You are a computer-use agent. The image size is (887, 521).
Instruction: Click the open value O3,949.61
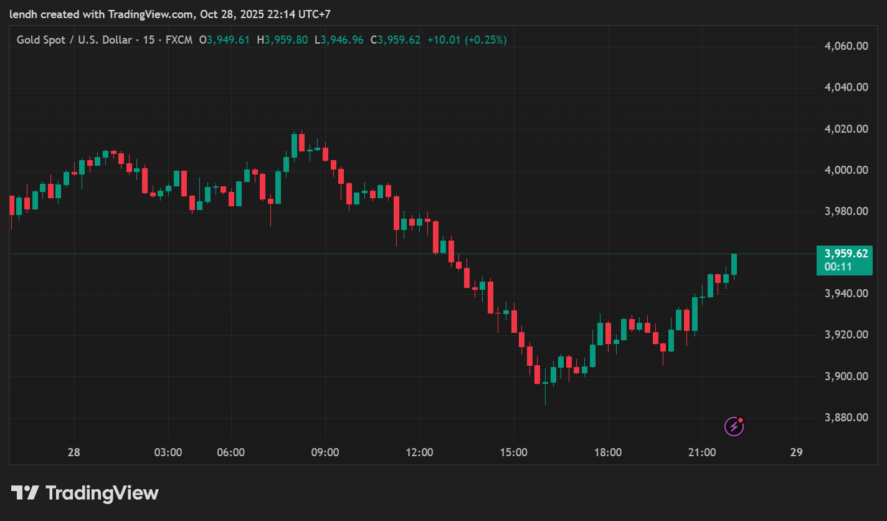coord(224,40)
